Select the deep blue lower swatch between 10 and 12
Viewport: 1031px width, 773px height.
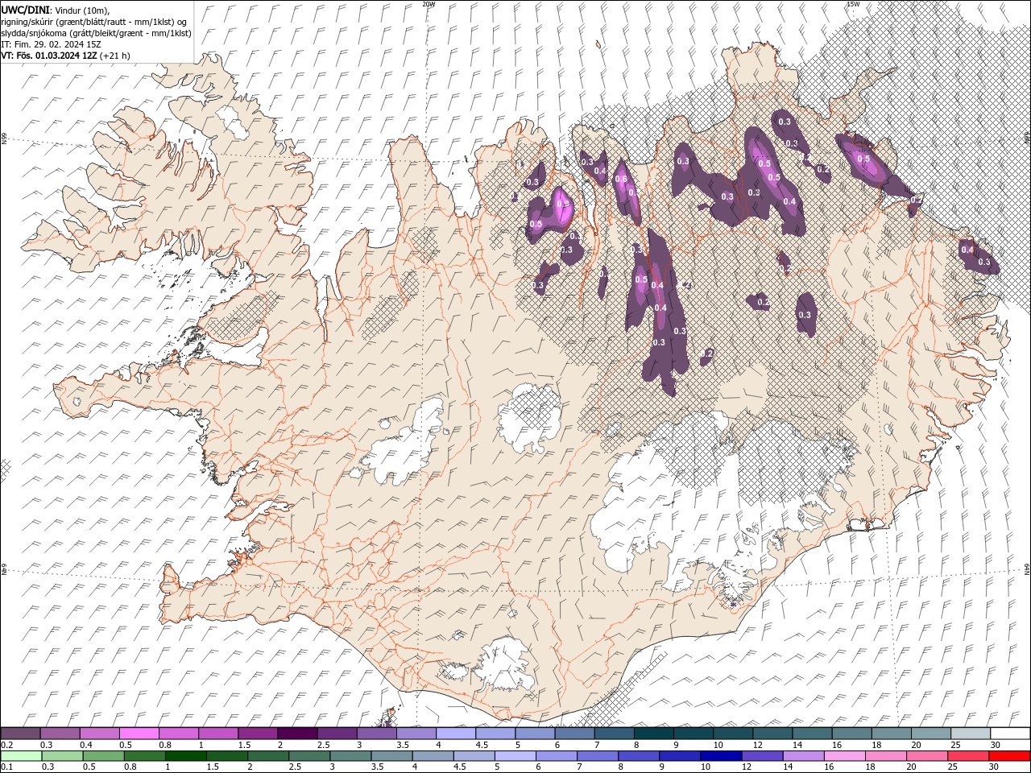coord(722,756)
